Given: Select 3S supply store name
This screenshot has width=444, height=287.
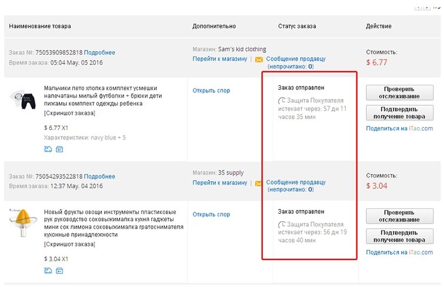Looking at the screenshot, I should 231,173.
